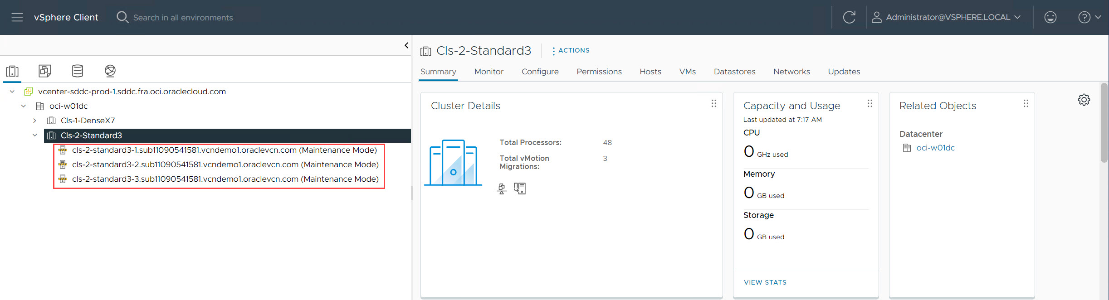Click the Cls-1-DenseX7 cluster icon
This screenshot has width=1109, height=300.
(x=51, y=121)
